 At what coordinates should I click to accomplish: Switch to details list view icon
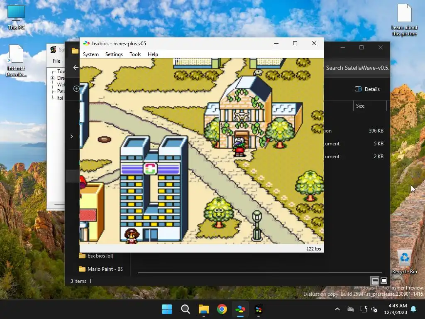pos(375,281)
